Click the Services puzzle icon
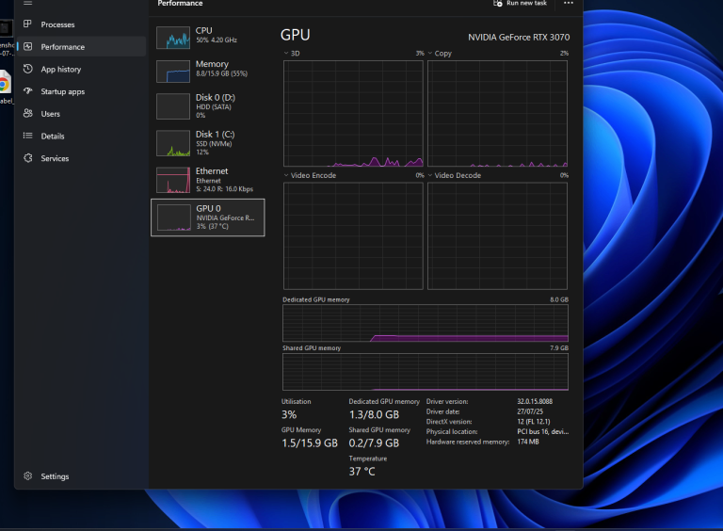Image resolution: width=723 pixels, height=531 pixels. (28, 158)
